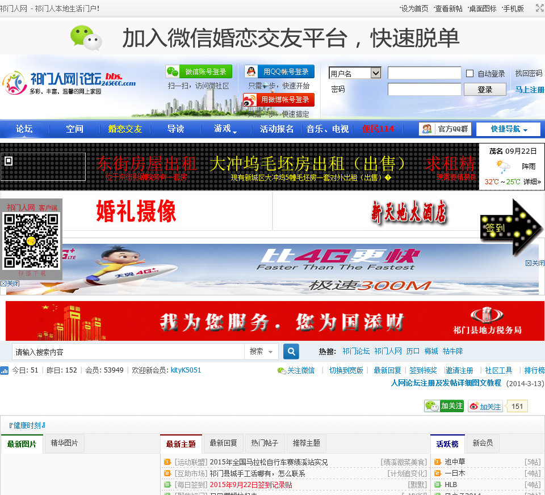Open weather 详细» link

tap(532, 181)
